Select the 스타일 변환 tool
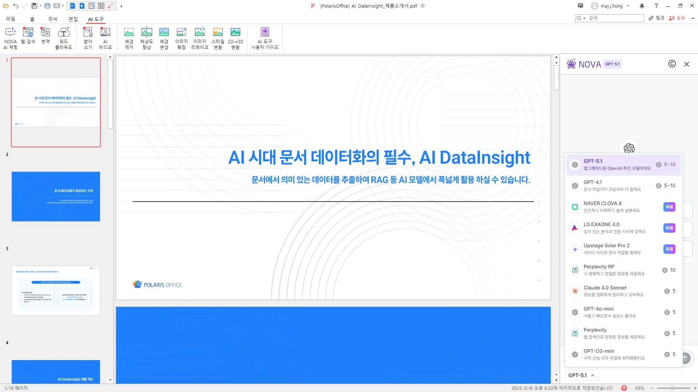 218,38
